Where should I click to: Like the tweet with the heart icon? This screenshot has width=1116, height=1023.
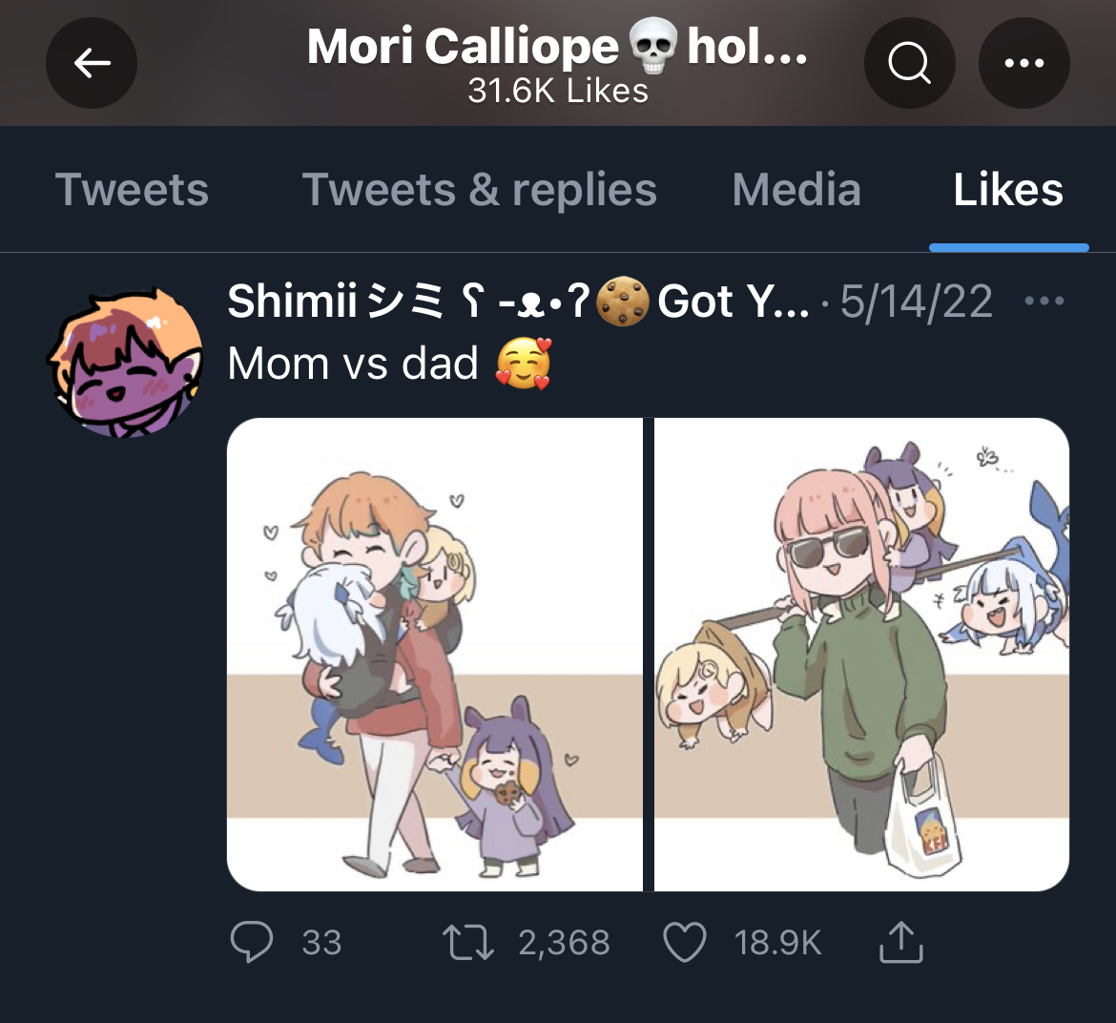[x=685, y=942]
